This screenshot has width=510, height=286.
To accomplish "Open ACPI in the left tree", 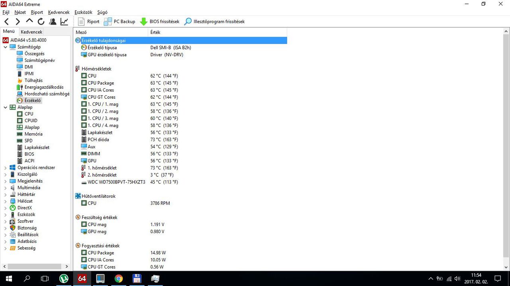I will [x=29, y=161].
